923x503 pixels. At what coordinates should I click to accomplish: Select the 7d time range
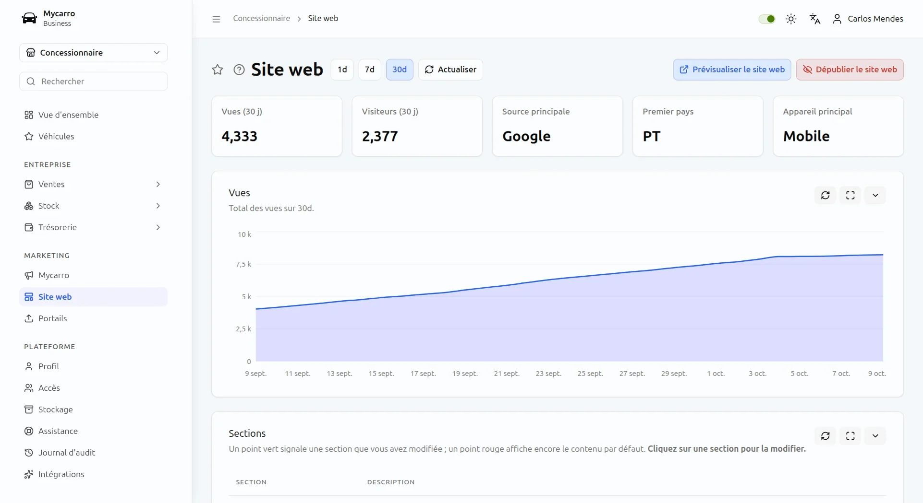tap(370, 70)
